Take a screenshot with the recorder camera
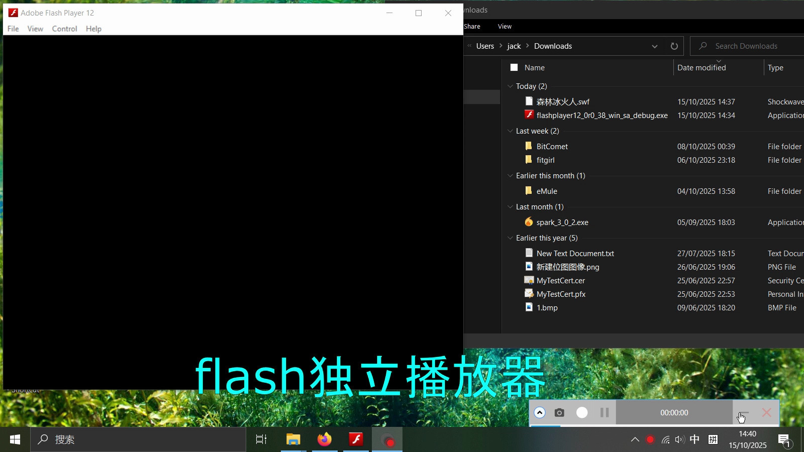Viewport: 804px width, 452px height. (x=559, y=413)
